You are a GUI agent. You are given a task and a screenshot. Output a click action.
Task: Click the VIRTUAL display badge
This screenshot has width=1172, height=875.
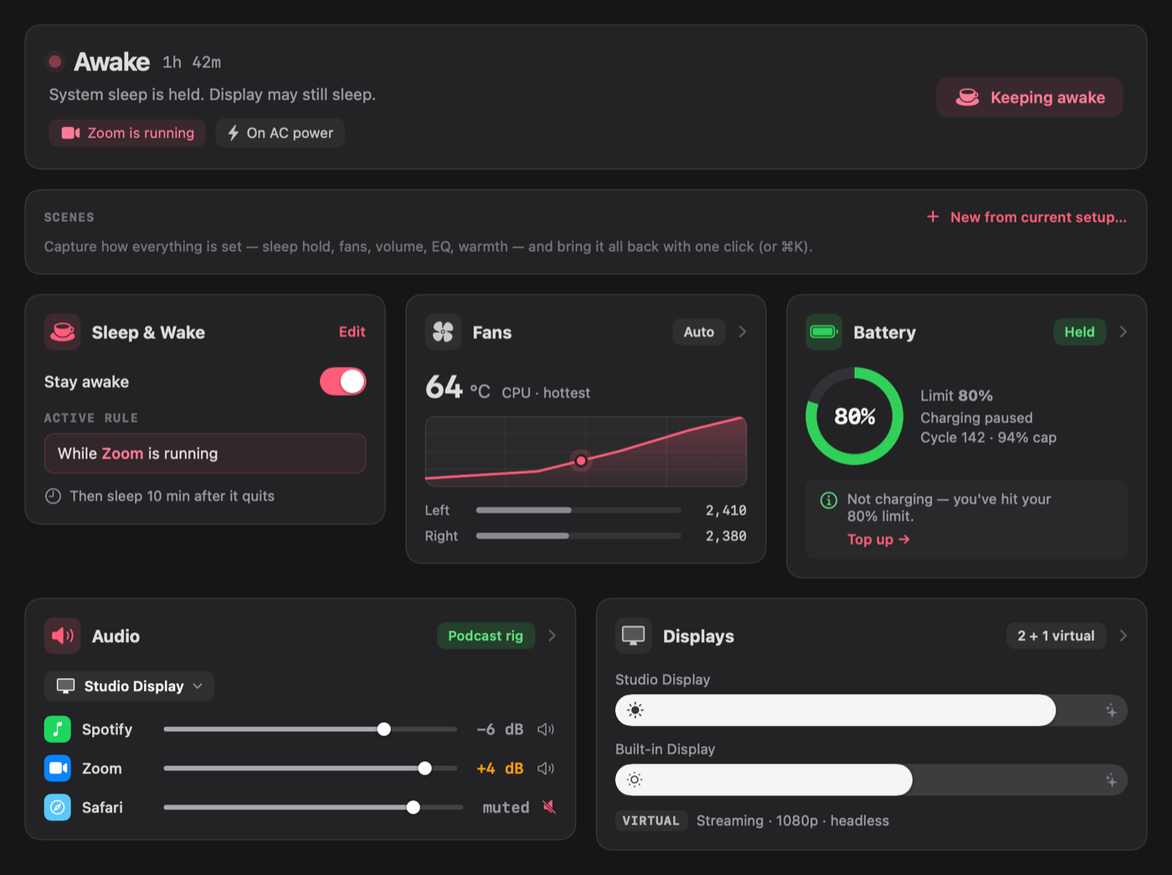click(x=651, y=821)
